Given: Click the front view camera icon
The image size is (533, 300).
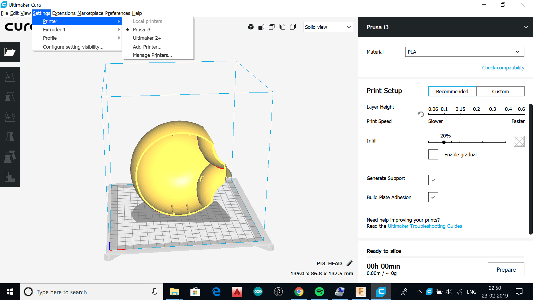Looking at the screenshot, I should point(261,27).
